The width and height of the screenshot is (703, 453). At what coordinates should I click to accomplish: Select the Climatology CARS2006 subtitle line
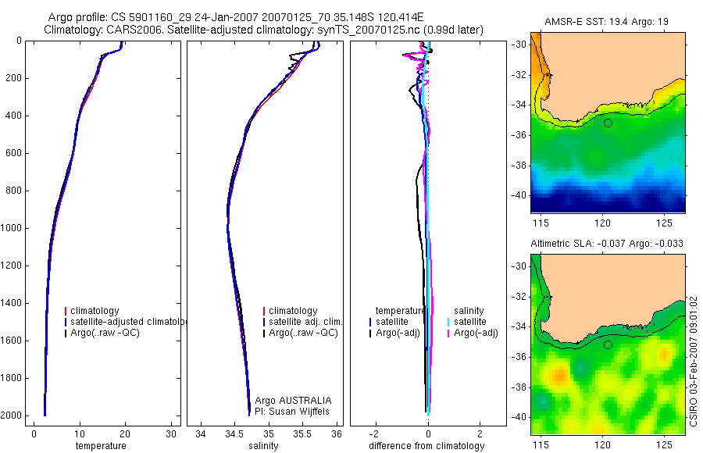(x=264, y=30)
